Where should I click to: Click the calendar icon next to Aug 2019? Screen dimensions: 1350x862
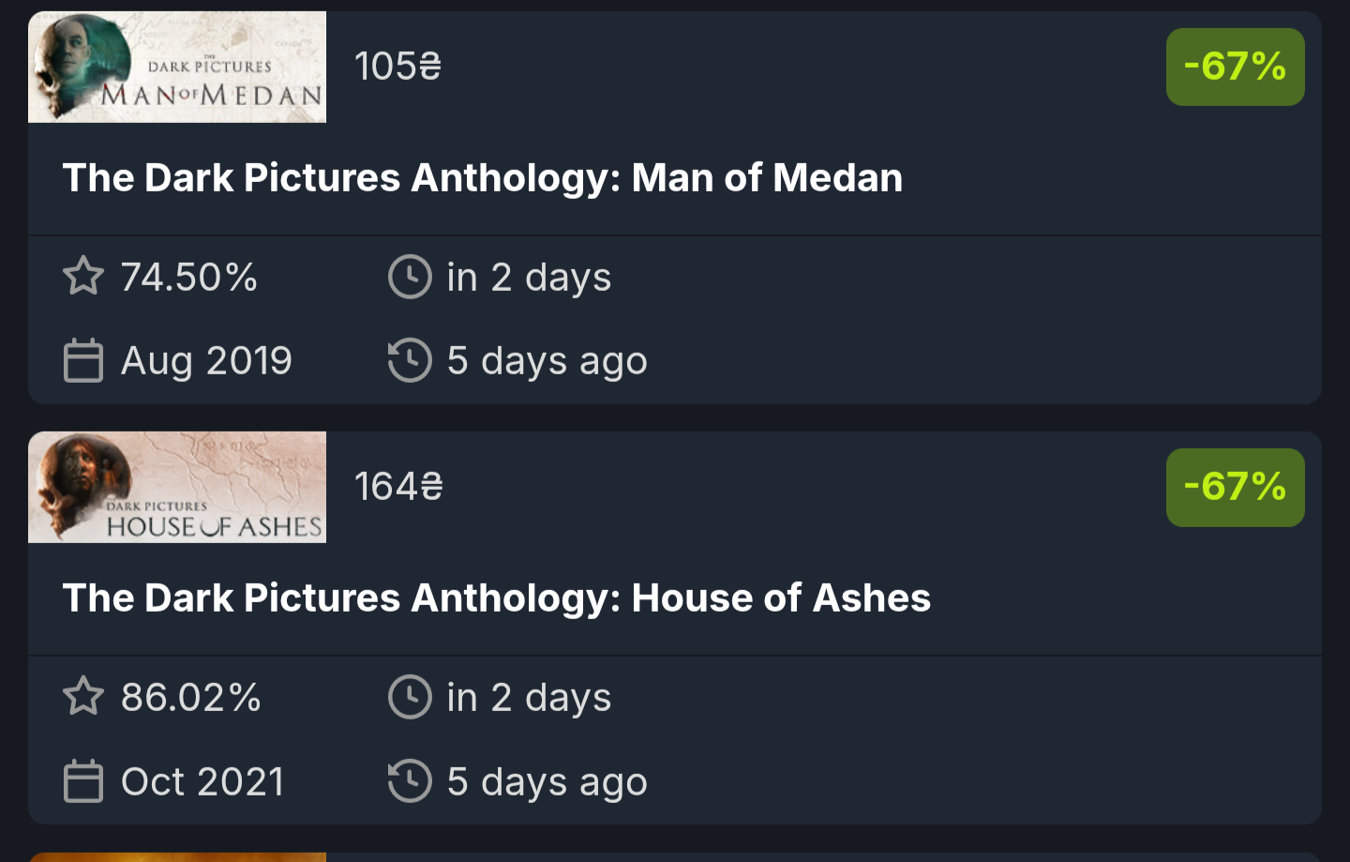(83, 361)
